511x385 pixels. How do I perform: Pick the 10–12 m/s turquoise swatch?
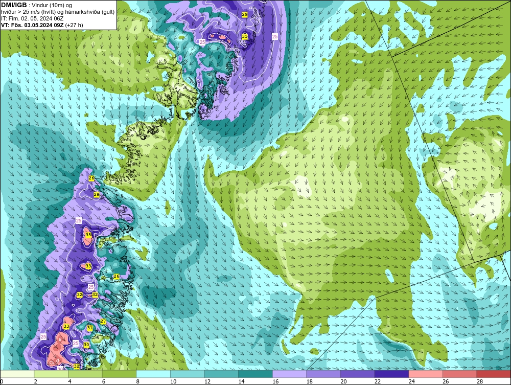pyautogui.click(x=188, y=374)
